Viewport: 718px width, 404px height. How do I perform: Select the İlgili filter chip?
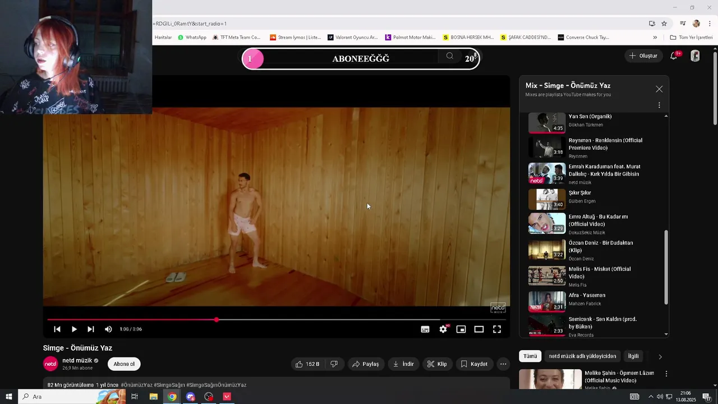pyautogui.click(x=633, y=356)
